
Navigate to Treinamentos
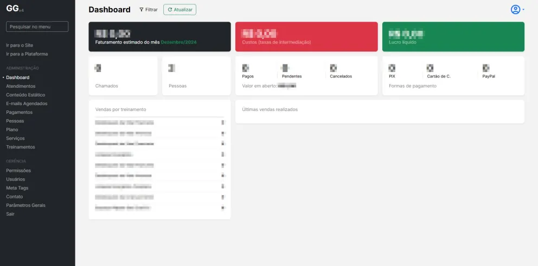(x=21, y=147)
